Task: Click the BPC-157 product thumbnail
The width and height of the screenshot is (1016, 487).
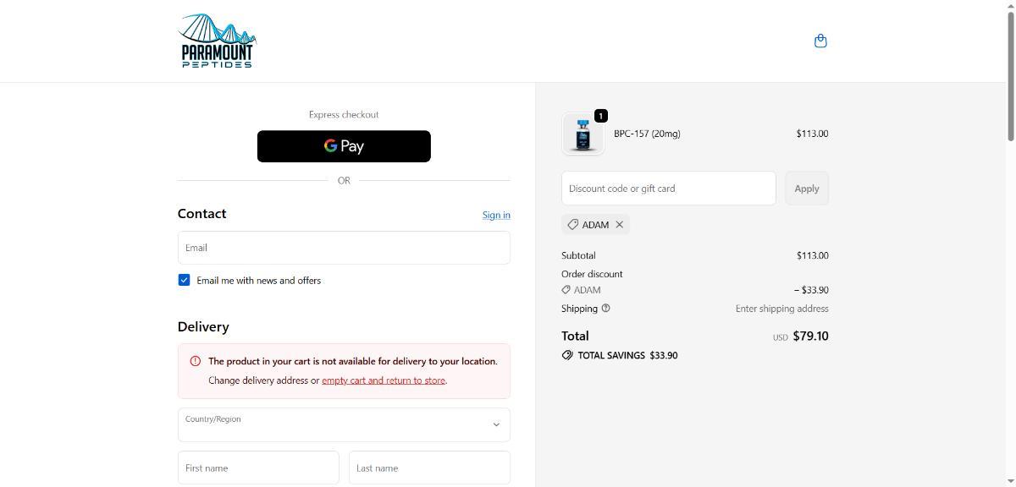Action: coord(583,134)
